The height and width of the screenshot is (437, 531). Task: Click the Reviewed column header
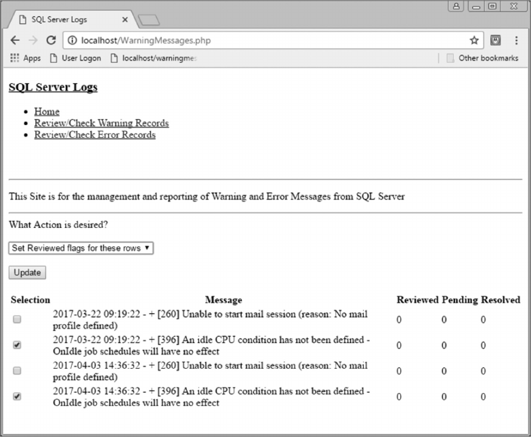tap(417, 300)
